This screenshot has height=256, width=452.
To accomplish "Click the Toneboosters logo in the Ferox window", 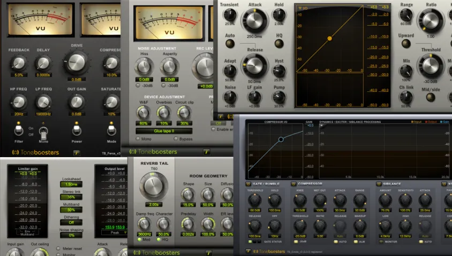I will click(35, 152).
